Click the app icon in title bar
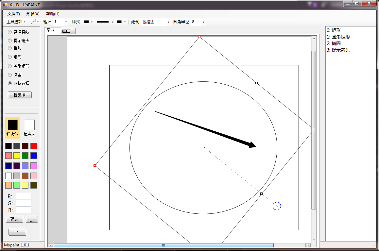This screenshot has height=251, width=379. pos(5,5)
